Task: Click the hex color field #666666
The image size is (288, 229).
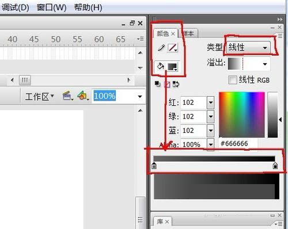Action: [238, 143]
